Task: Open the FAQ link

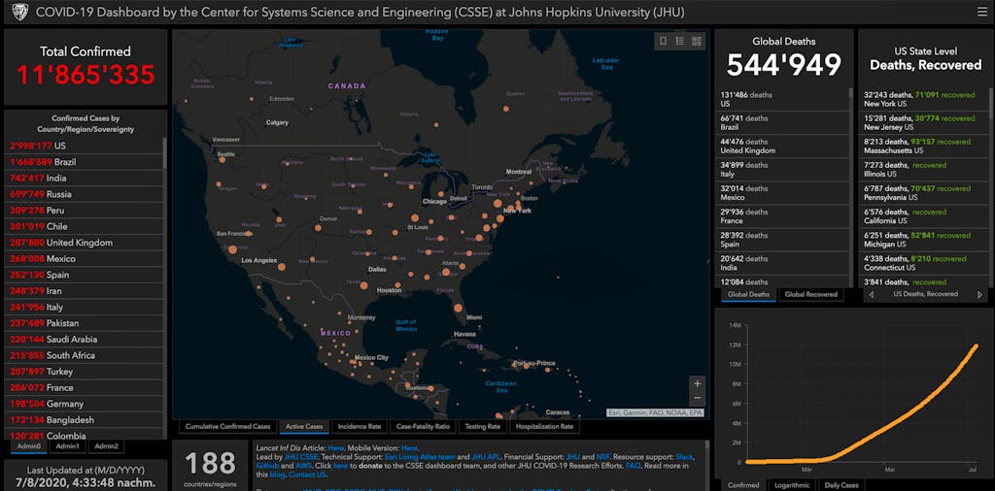Action: point(633,466)
